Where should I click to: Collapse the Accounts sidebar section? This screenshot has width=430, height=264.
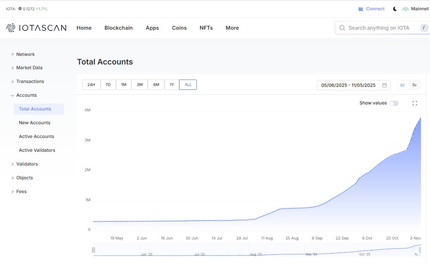click(x=26, y=95)
